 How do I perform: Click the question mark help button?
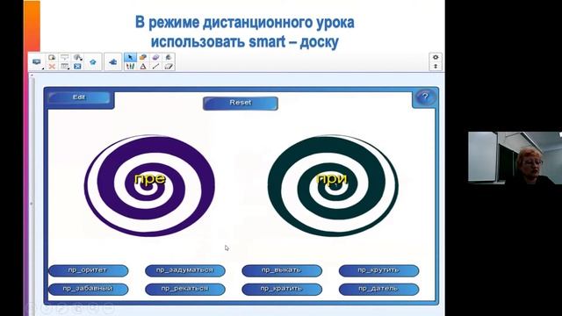coord(425,97)
